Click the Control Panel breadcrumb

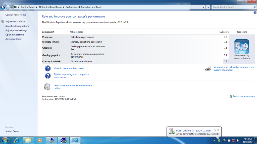[28, 7]
